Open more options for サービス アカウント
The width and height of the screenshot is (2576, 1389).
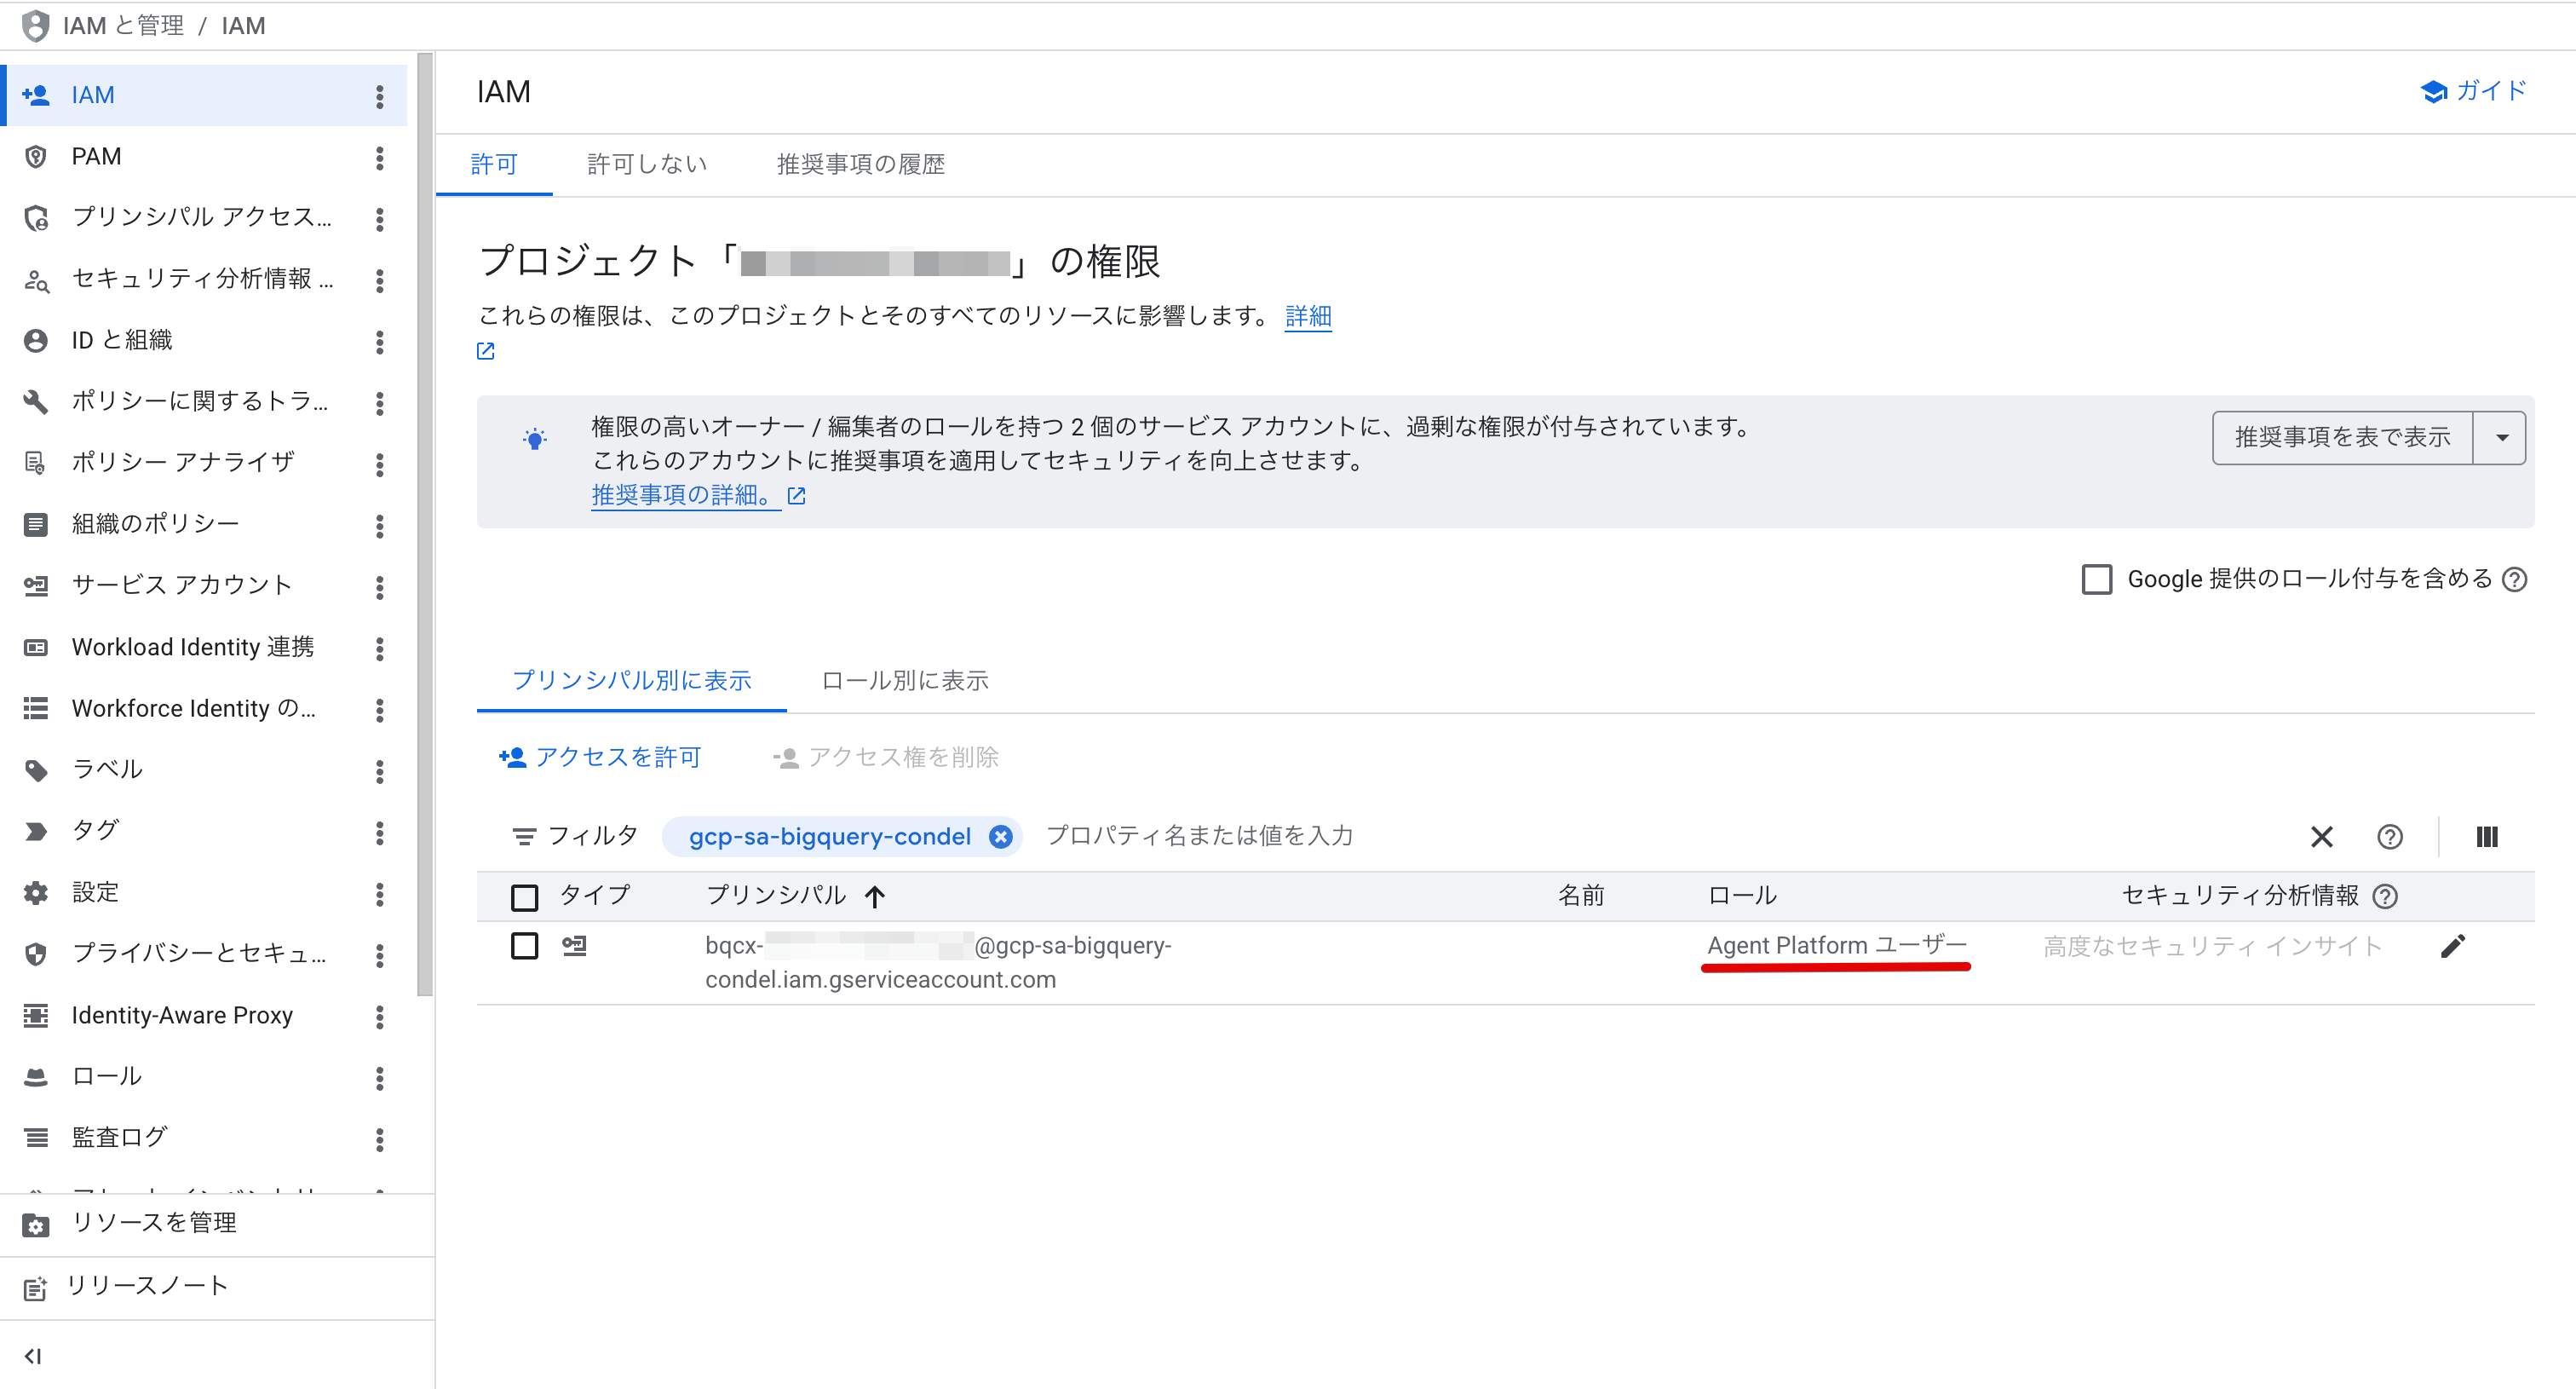[x=380, y=587]
